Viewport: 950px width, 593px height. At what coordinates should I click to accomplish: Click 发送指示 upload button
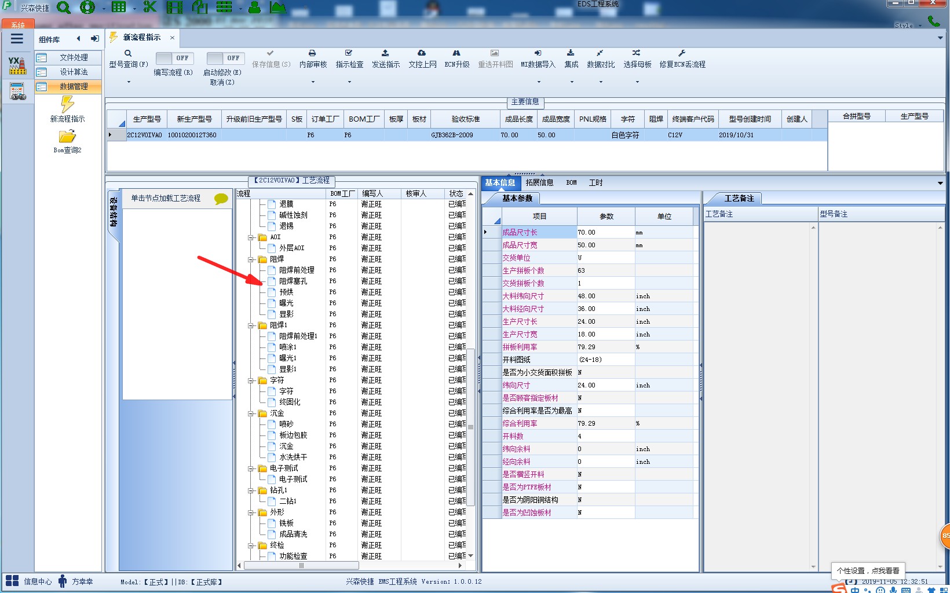click(x=386, y=58)
